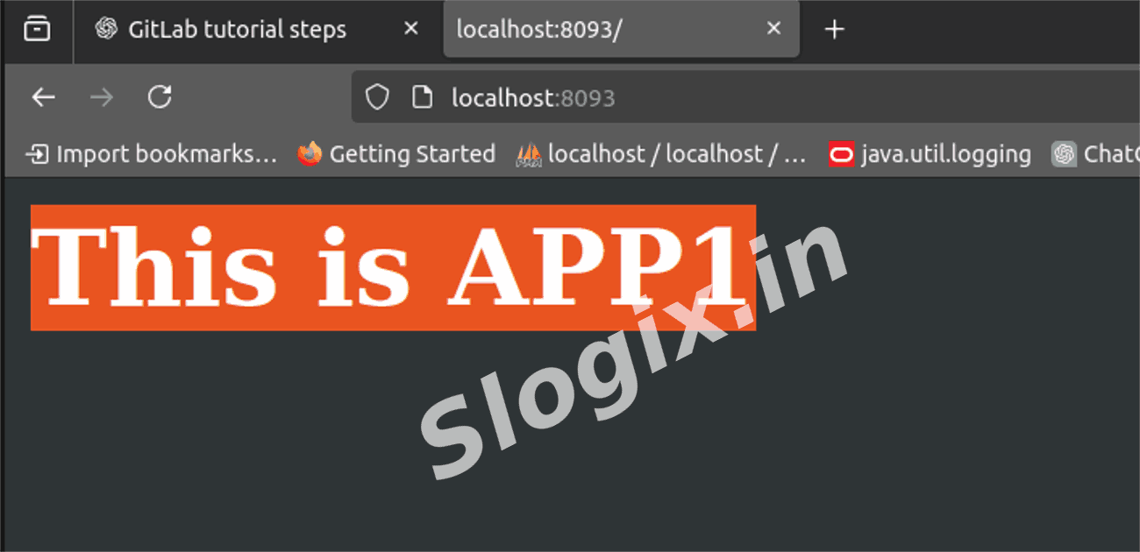Open the tracking protection shield panel
This screenshot has width=1140, height=552.
tap(377, 97)
